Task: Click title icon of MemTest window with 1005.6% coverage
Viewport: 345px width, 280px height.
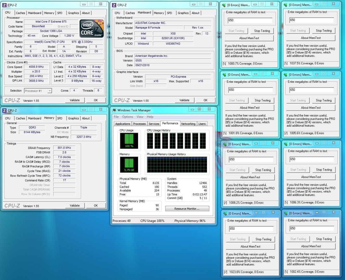Action: coord(285,75)
